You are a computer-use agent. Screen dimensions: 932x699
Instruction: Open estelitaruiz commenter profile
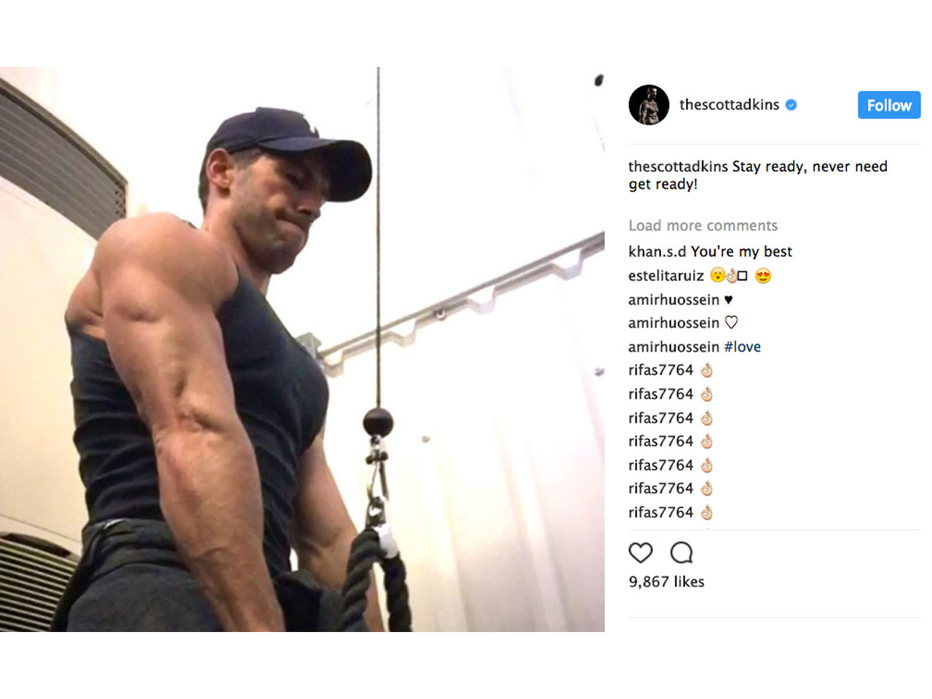[x=666, y=276]
